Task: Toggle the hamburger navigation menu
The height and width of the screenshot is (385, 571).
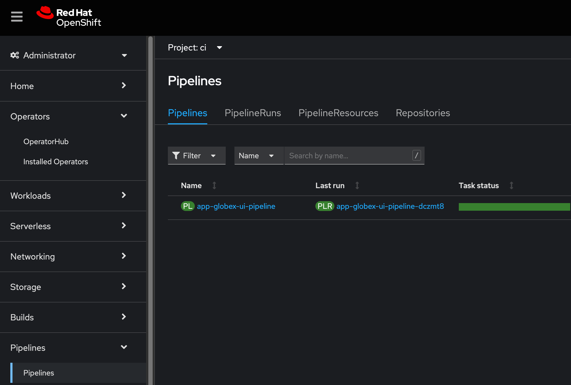Action: click(17, 17)
